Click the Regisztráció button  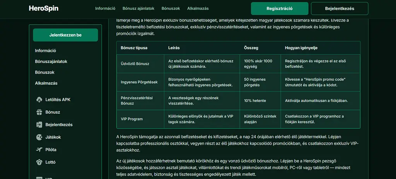pyautogui.click(x=280, y=8)
